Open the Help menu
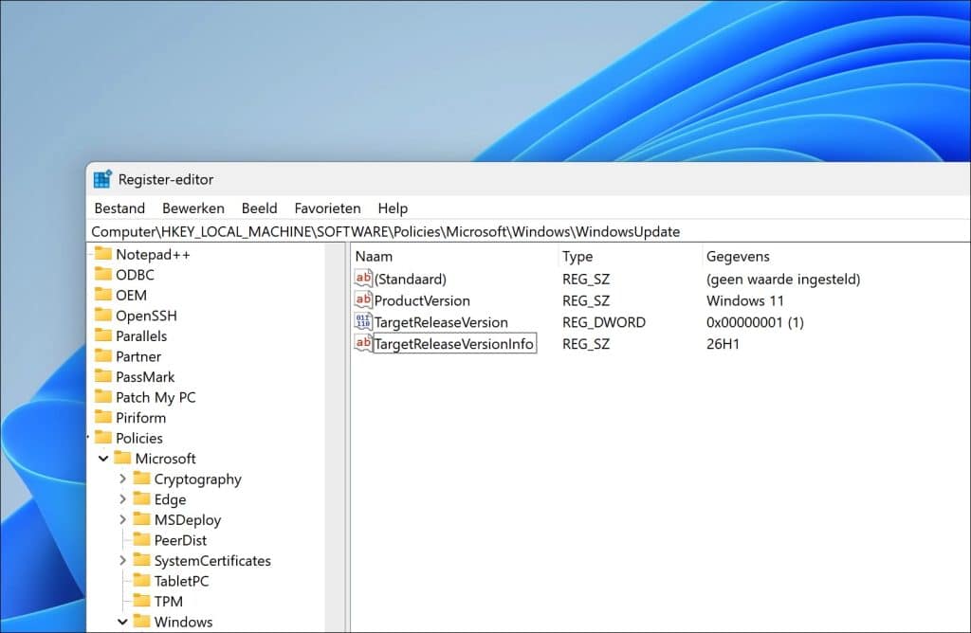 click(393, 208)
